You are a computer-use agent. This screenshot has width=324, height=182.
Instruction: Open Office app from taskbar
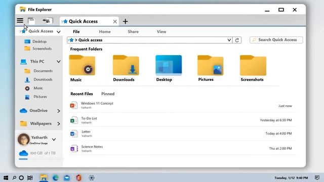click(78, 177)
